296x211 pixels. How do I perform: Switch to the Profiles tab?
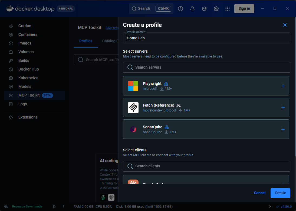coord(86,41)
